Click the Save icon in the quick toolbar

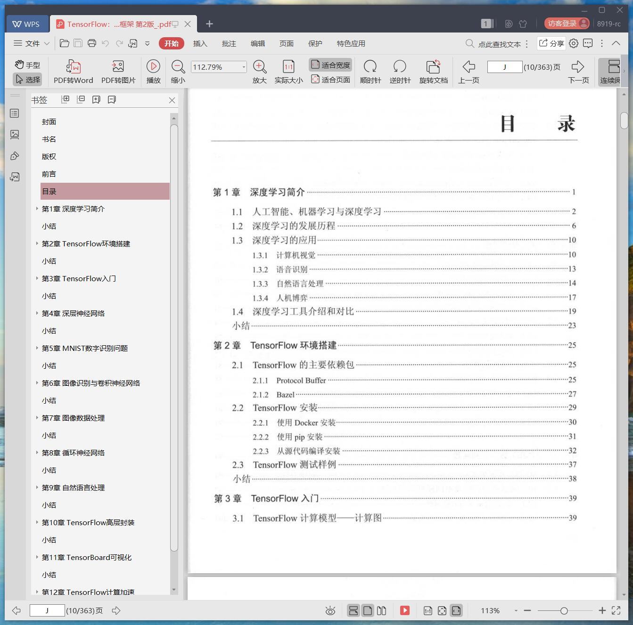tap(78, 43)
